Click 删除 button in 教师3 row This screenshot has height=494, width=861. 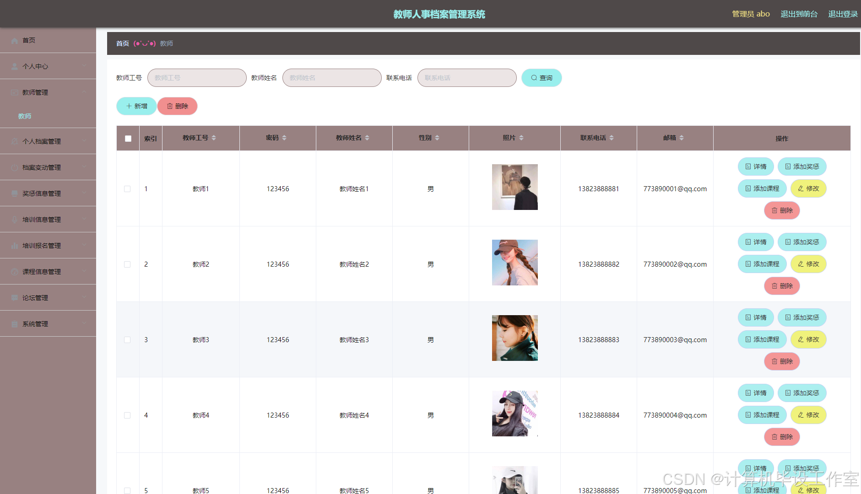coord(782,361)
